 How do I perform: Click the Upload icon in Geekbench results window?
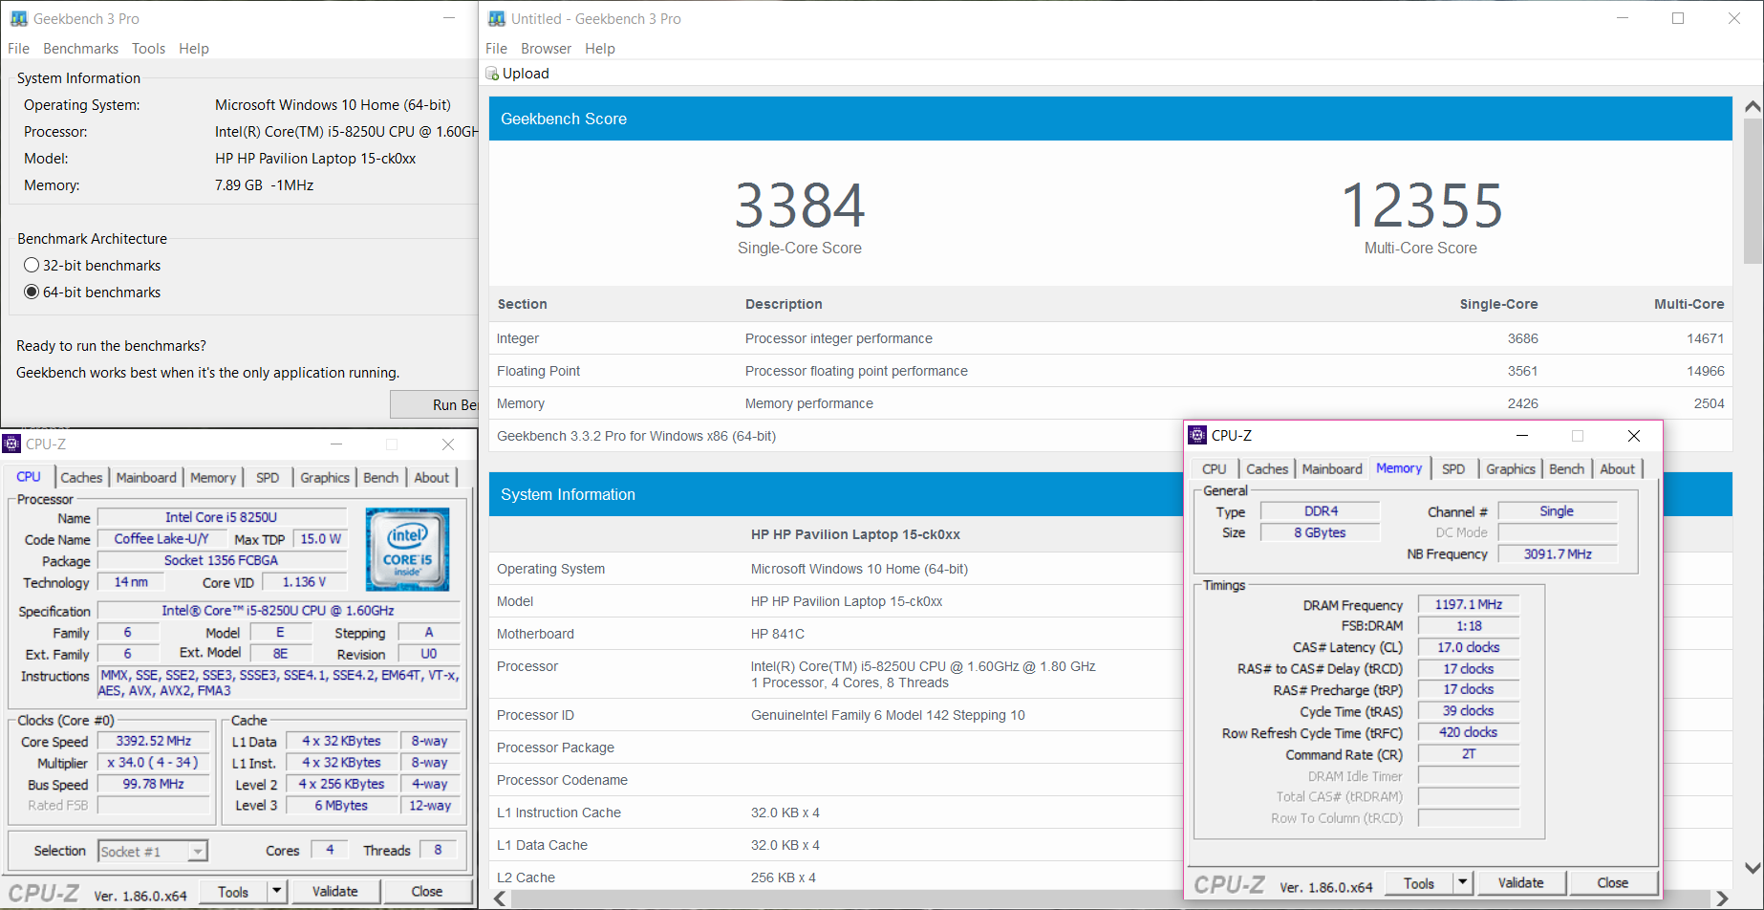(x=492, y=74)
